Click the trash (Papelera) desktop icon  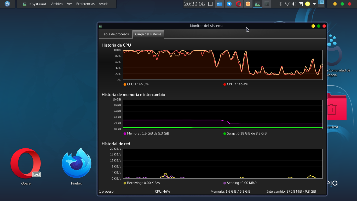click(x=337, y=107)
